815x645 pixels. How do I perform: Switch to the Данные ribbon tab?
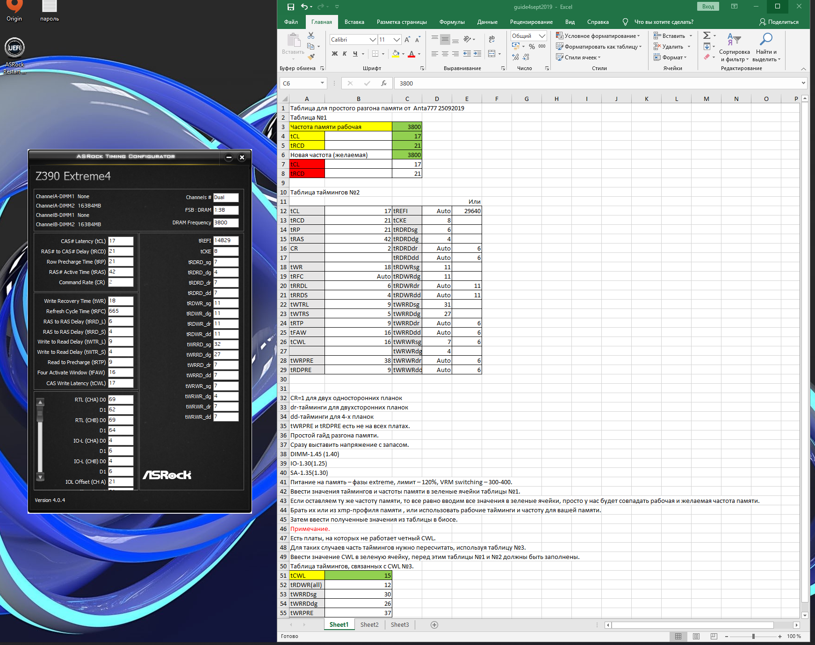[x=487, y=22]
